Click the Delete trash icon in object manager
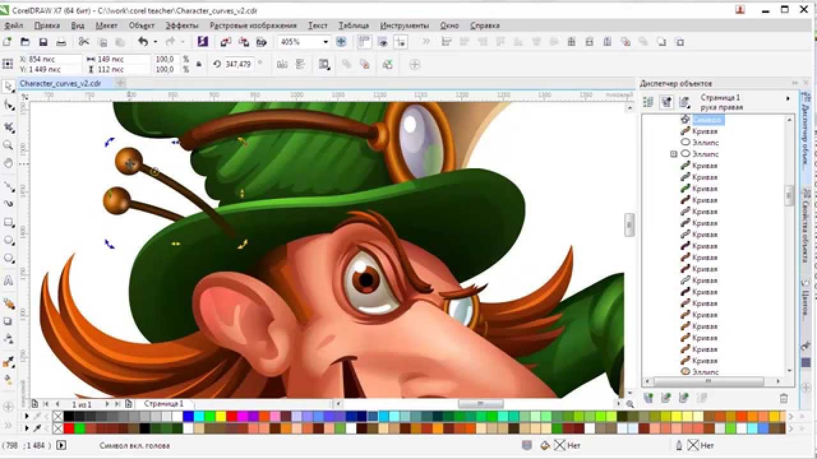817x459 pixels. tap(784, 398)
